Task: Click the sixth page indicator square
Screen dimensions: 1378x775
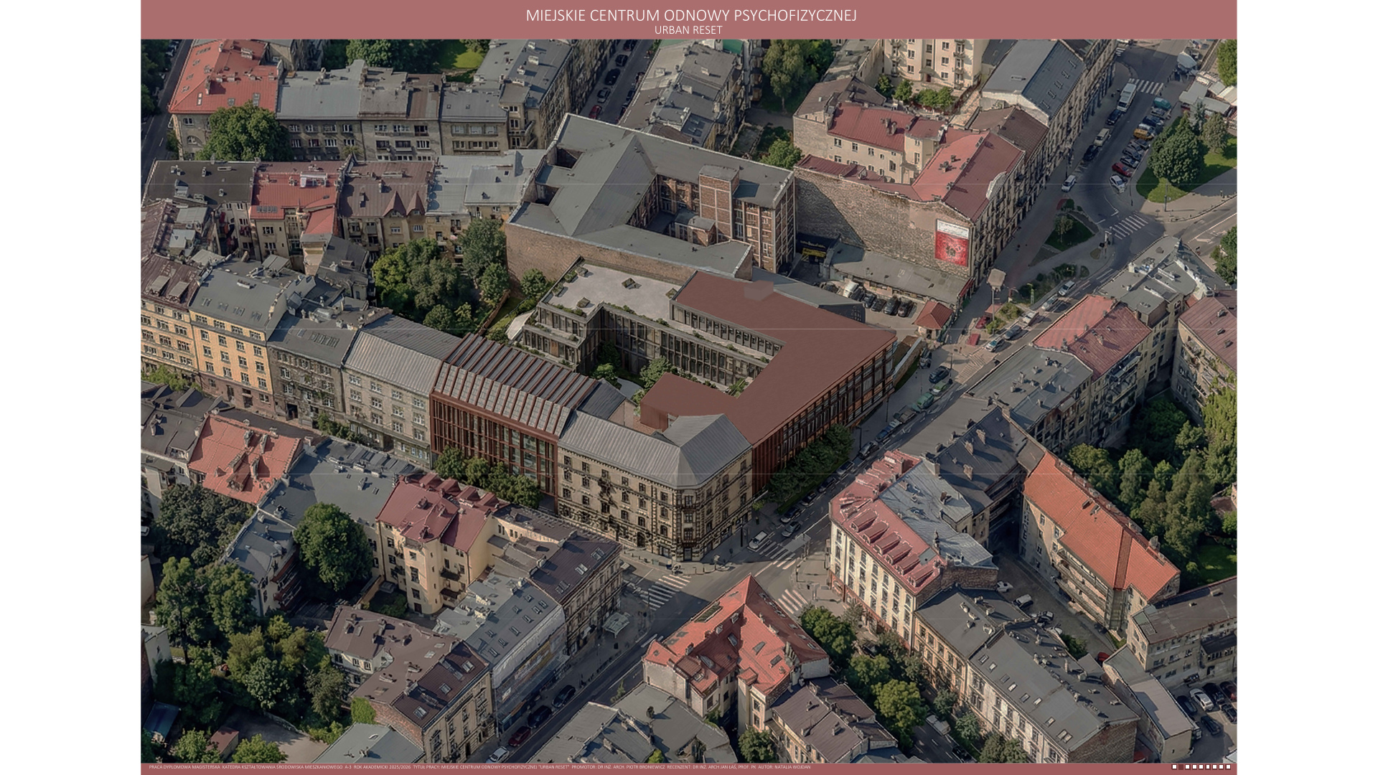Action: coord(1208,767)
